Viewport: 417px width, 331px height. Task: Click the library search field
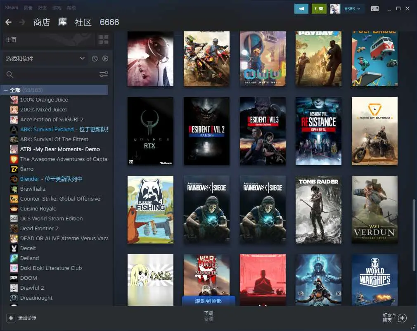[52, 74]
